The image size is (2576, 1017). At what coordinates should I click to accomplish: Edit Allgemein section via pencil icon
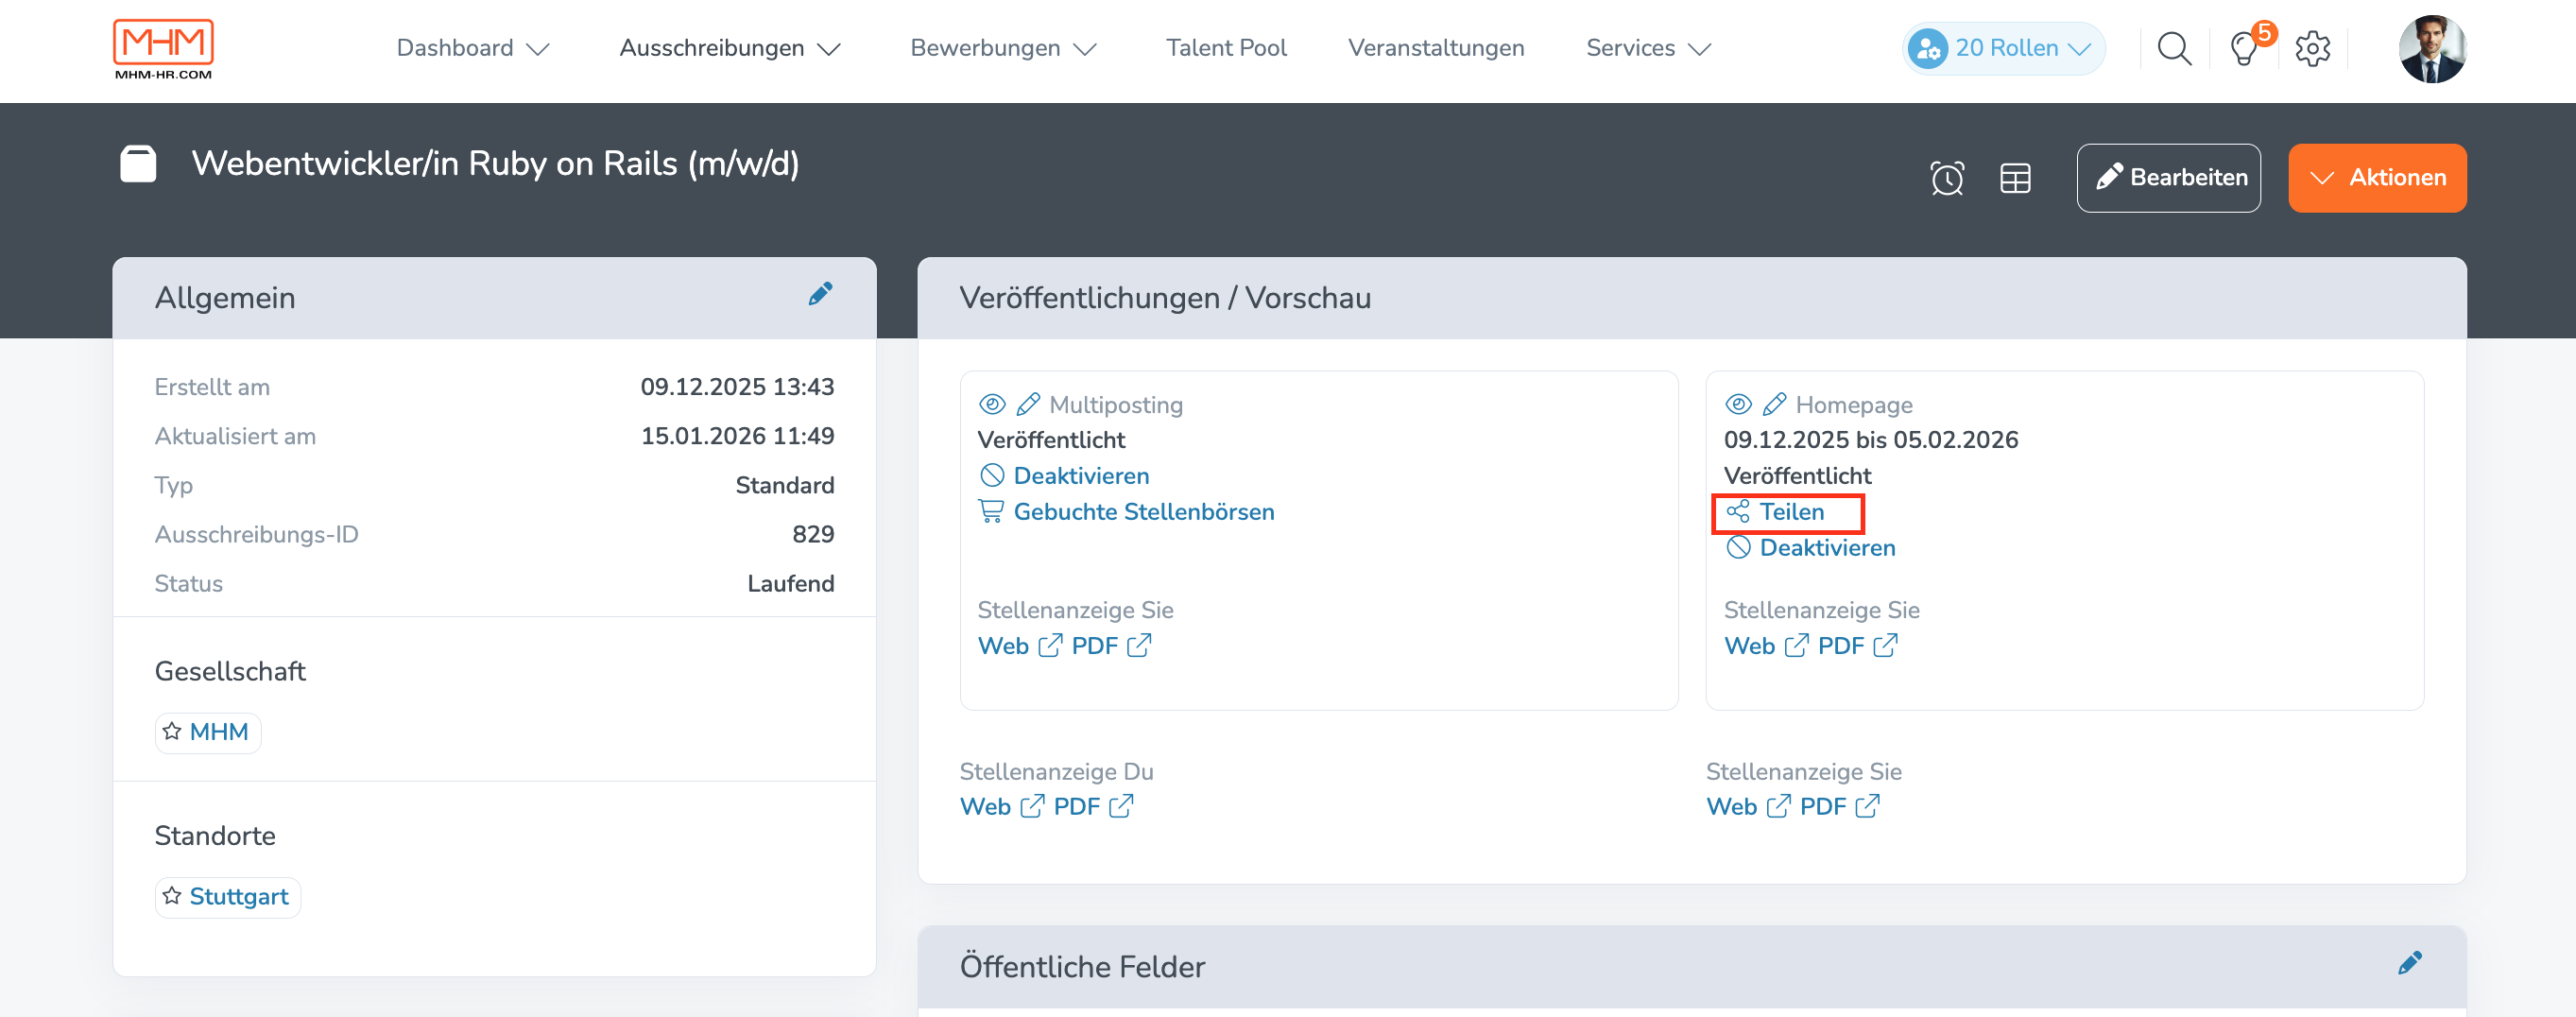click(820, 294)
